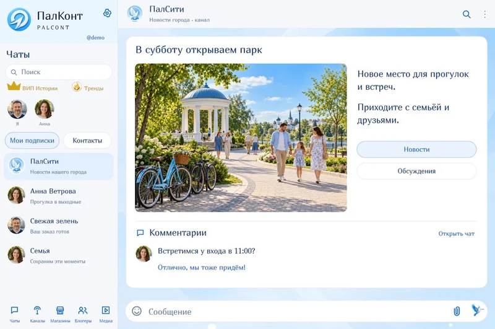Open settings gear near PalCont logo
495x329 pixels.
tap(107, 13)
